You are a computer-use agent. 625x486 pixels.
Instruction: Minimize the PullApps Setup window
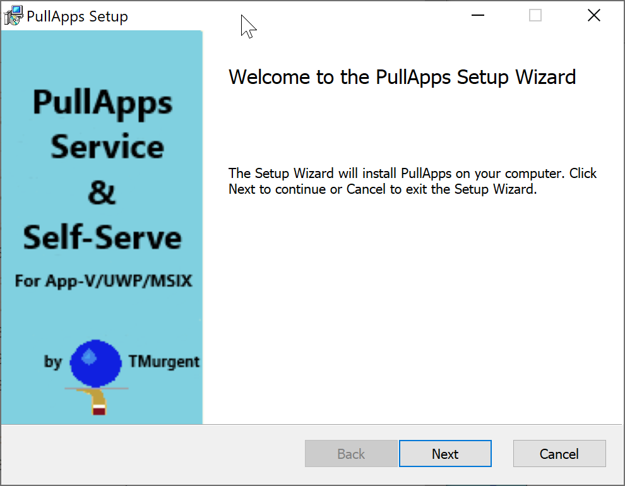coord(477,16)
